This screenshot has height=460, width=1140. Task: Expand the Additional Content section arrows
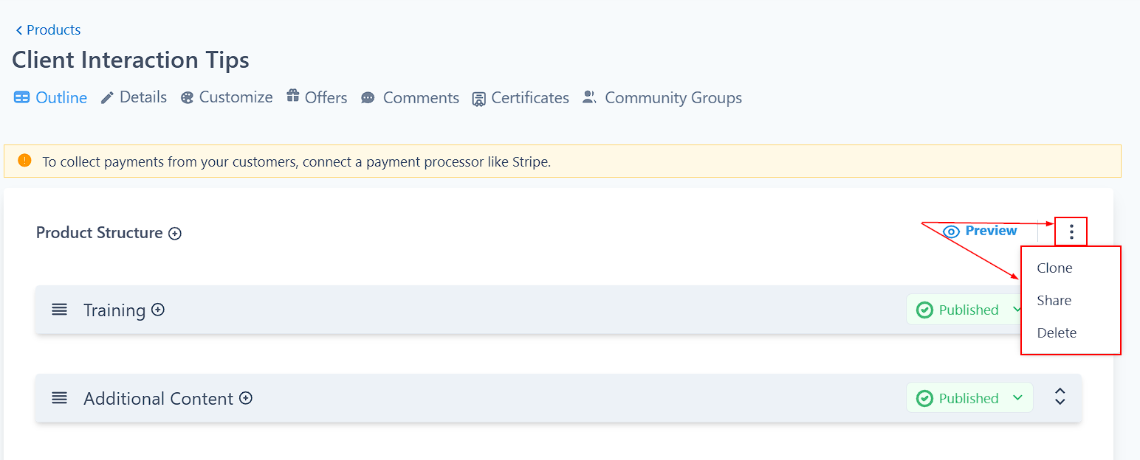click(x=1060, y=397)
